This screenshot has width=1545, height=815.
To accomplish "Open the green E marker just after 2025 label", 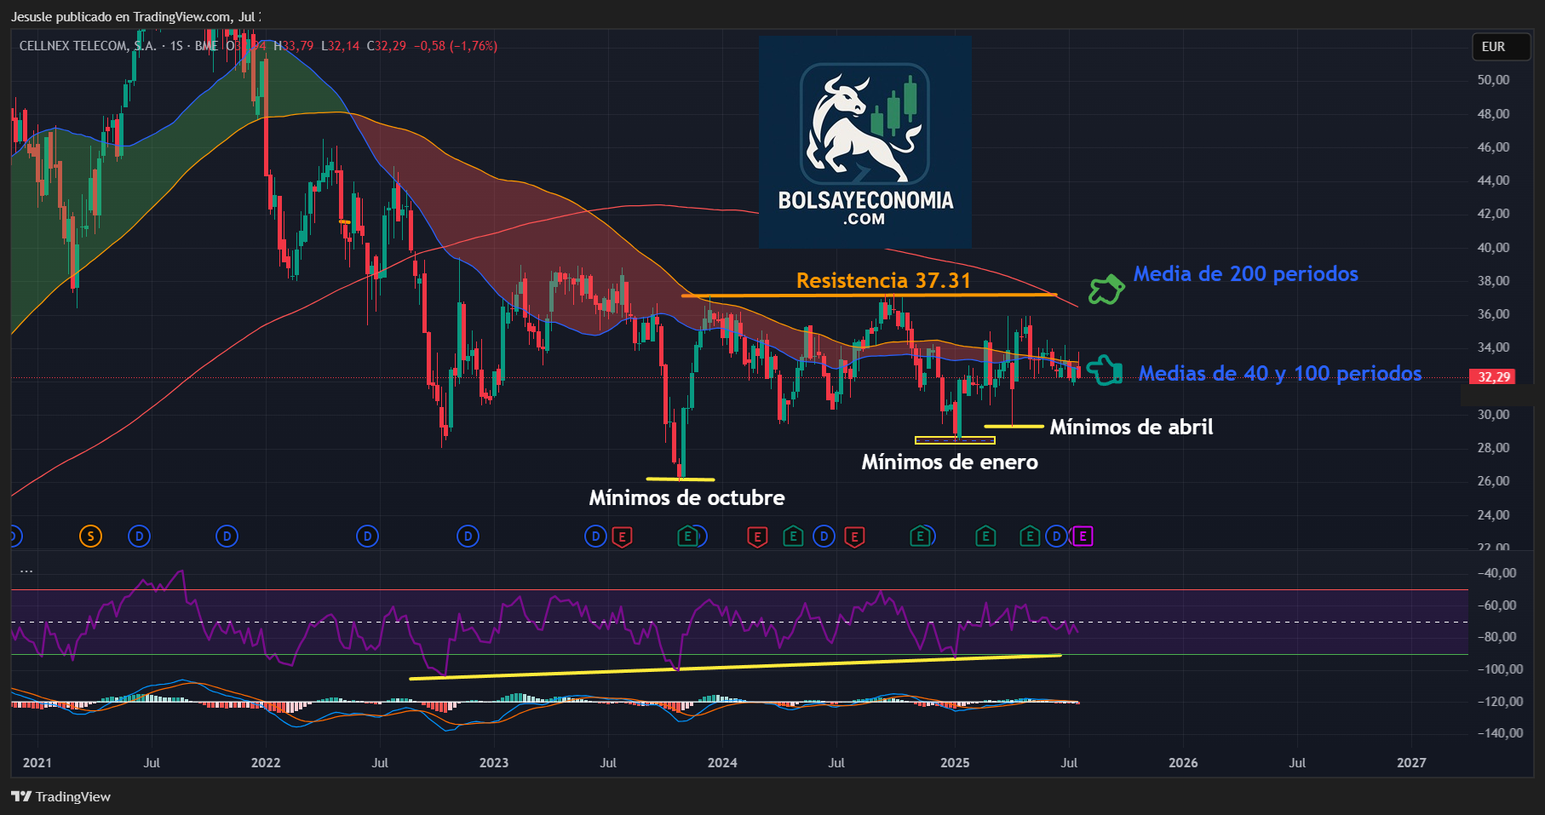I will click(985, 537).
